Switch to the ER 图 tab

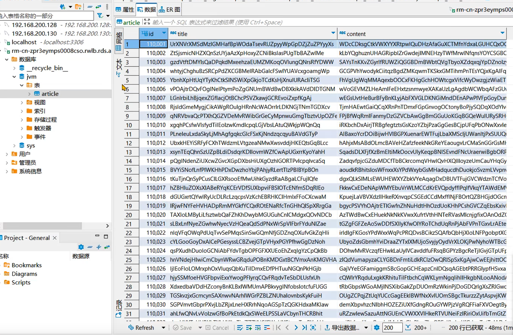pyautogui.click(x=170, y=10)
